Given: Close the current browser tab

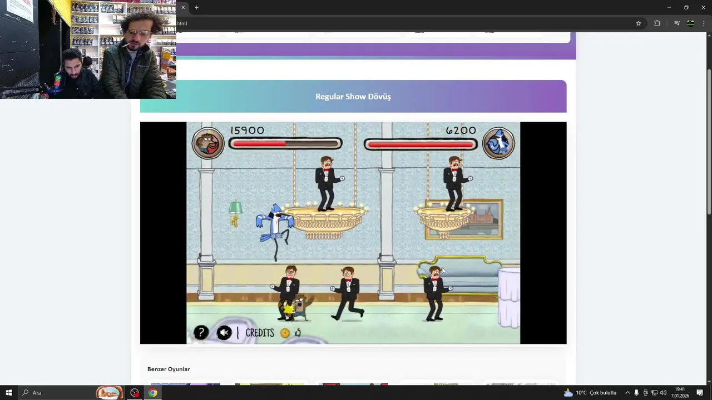Looking at the screenshot, I should 183,7.
